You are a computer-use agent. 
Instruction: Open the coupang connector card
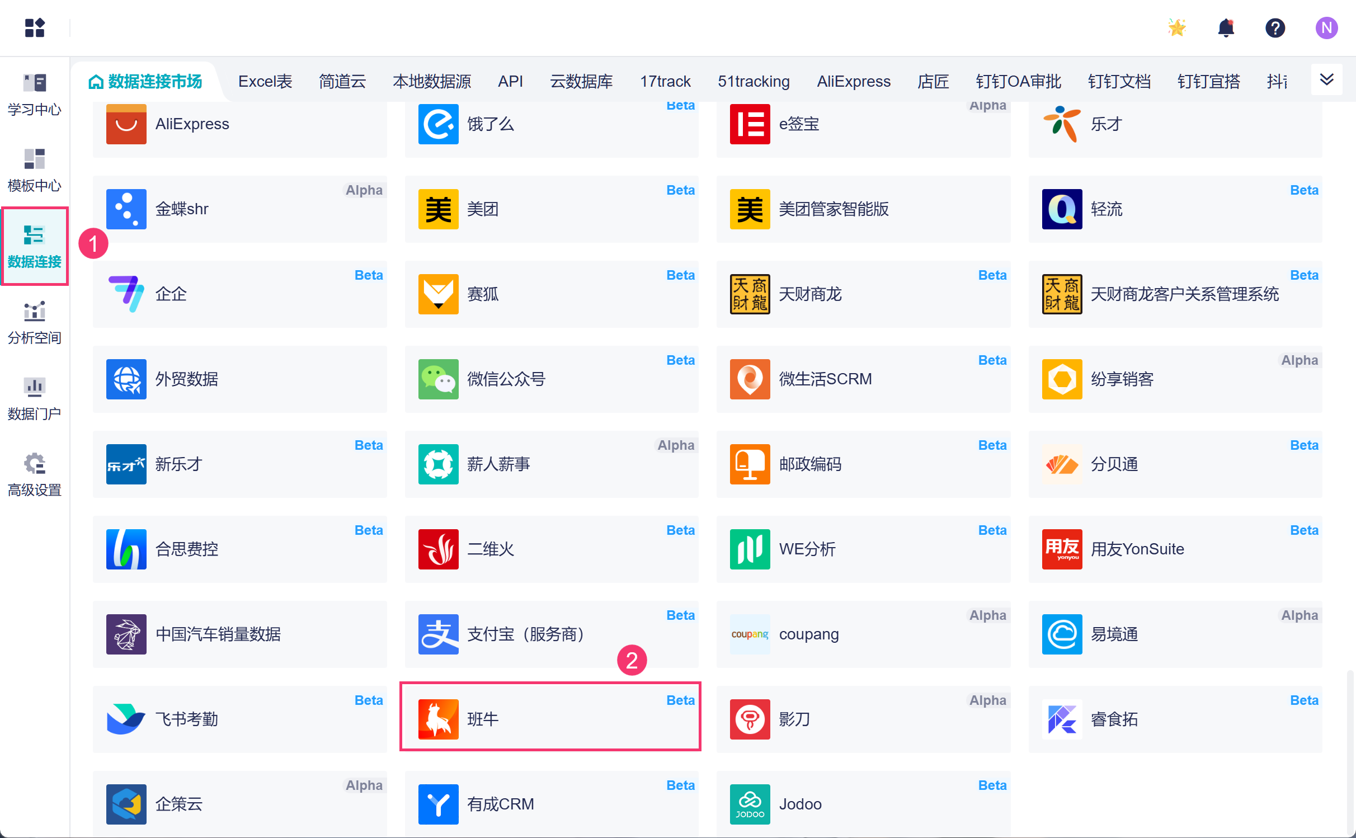[863, 634]
